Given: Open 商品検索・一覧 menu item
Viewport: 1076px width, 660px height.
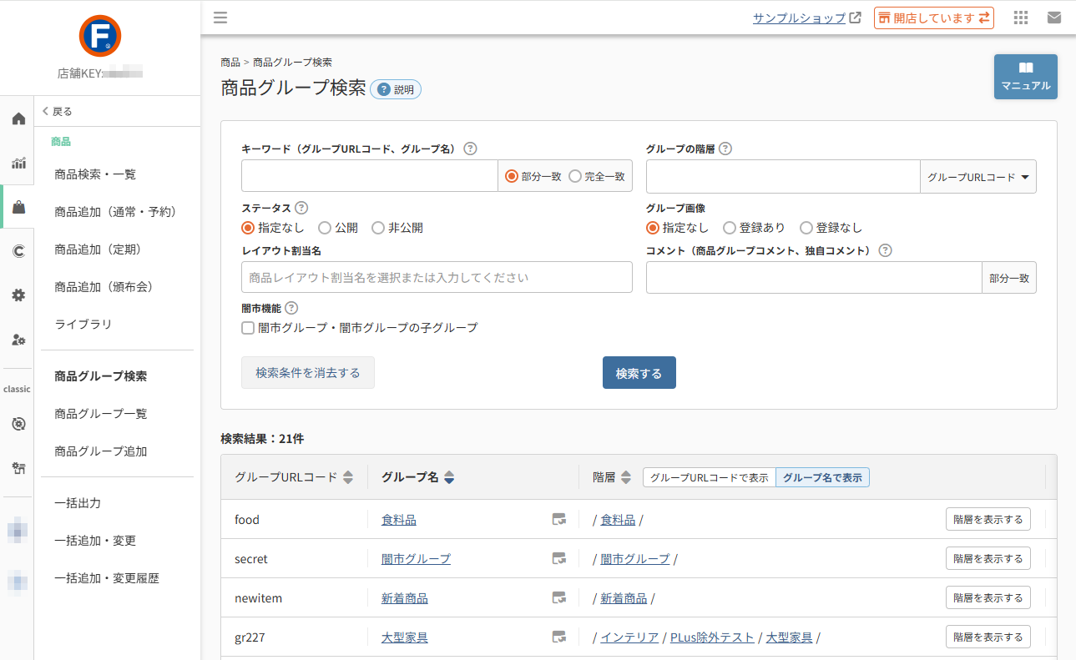Looking at the screenshot, I should pyautogui.click(x=95, y=174).
